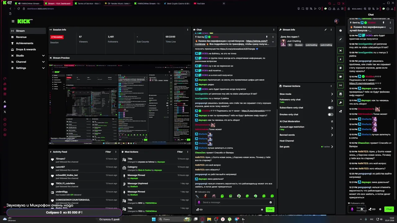This screenshot has height=223, width=397.
Task: Open the t.me/ynknowkick link in the KickBot message
Action: (253, 111)
